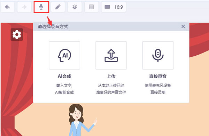Redo with the forward arrow toolbar button
This screenshot has height=136, width=209.
[x=24, y=7]
